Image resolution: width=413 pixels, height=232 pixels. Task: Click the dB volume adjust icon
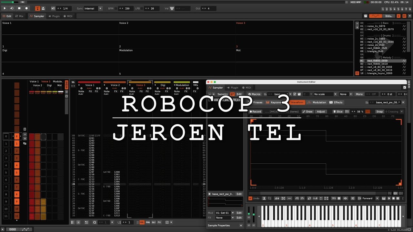point(277,198)
